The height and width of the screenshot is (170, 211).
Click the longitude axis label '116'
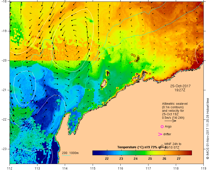[x=120, y=168]
